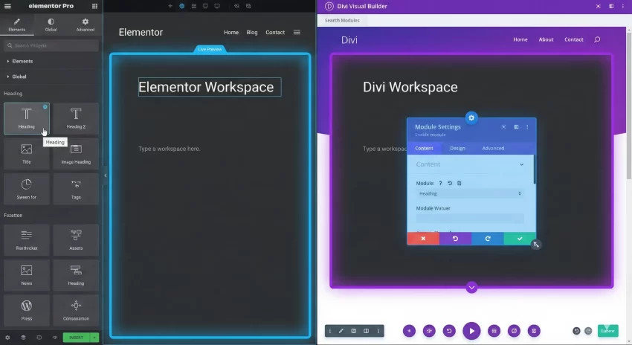
Task: Select the Heading widget
Action: pyautogui.click(x=27, y=118)
